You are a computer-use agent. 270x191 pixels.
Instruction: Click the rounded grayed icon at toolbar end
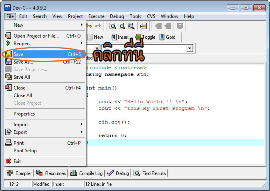point(180,26)
